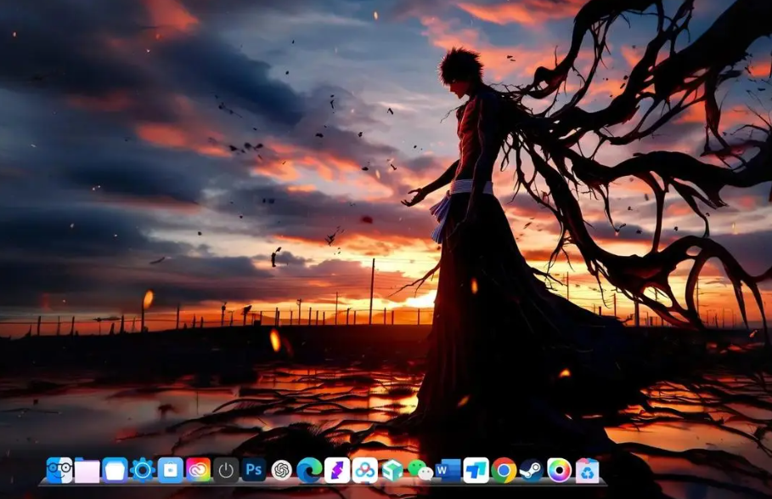Open the blue shopping bag Store app
The width and height of the screenshot is (772, 499).
170,470
